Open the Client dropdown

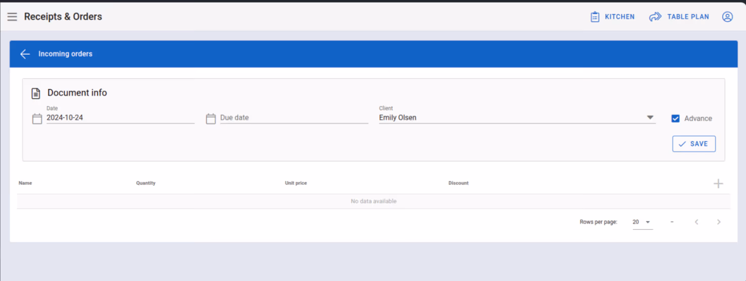coord(517,117)
